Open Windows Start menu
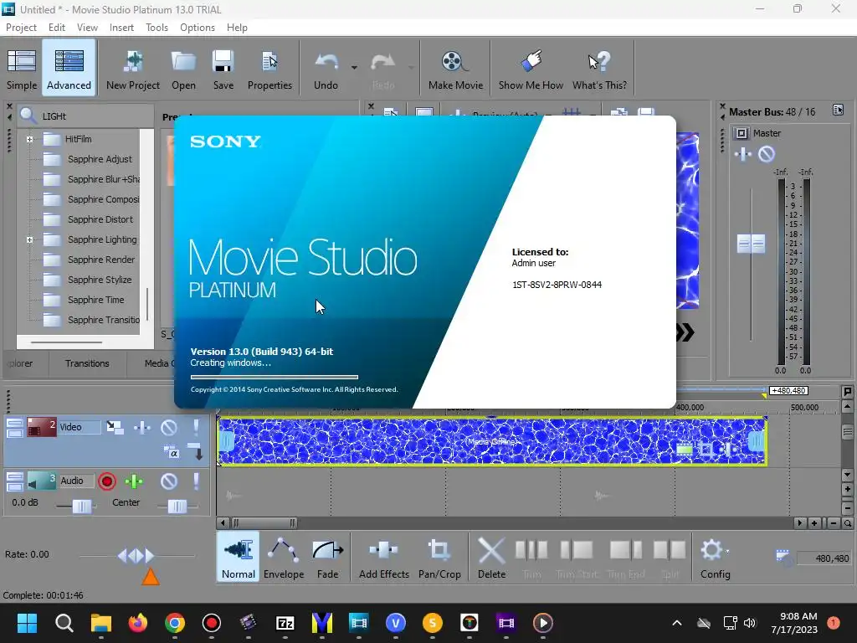857x643 pixels. point(27,623)
